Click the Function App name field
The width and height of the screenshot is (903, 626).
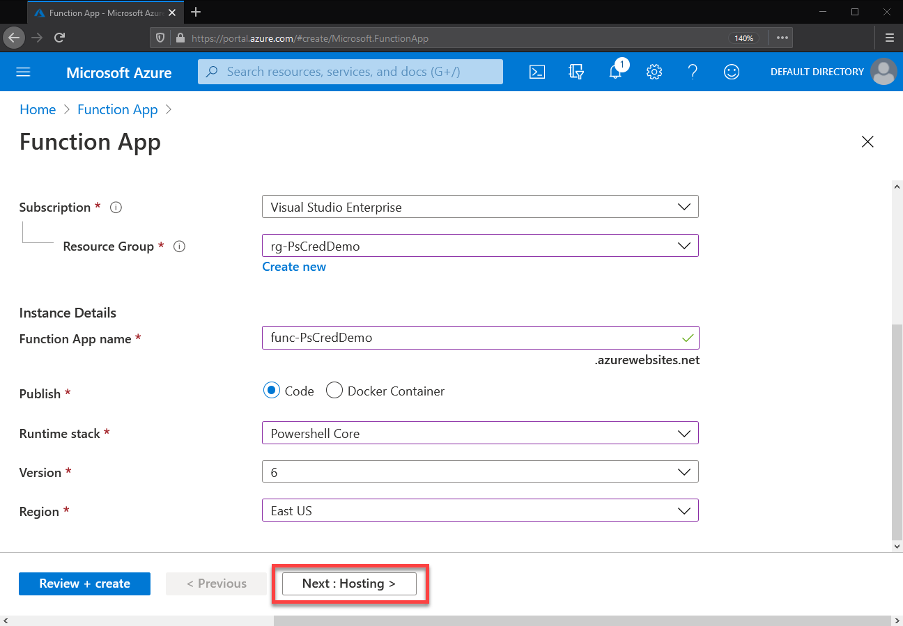point(480,338)
